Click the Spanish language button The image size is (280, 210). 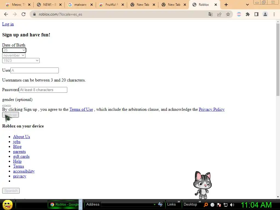coord(11,191)
